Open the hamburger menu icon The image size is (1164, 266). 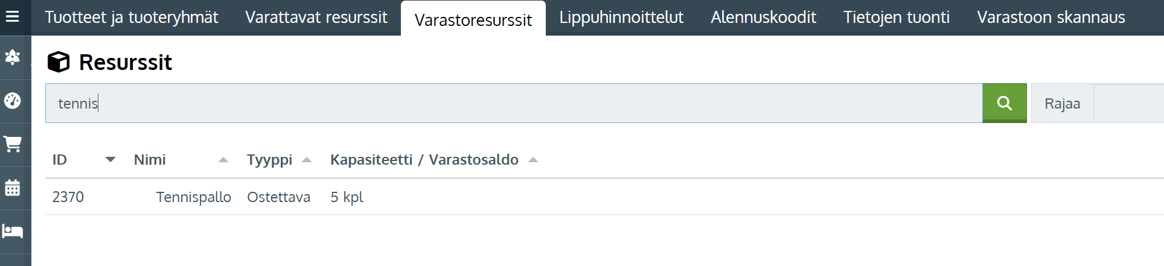pyautogui.click(x=12, y=16)
